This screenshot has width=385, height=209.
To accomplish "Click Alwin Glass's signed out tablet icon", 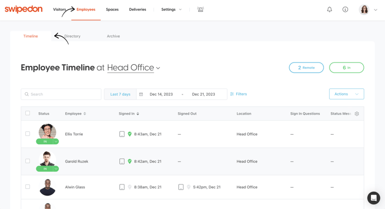I will pyautogui.click(x=181, y=187).
